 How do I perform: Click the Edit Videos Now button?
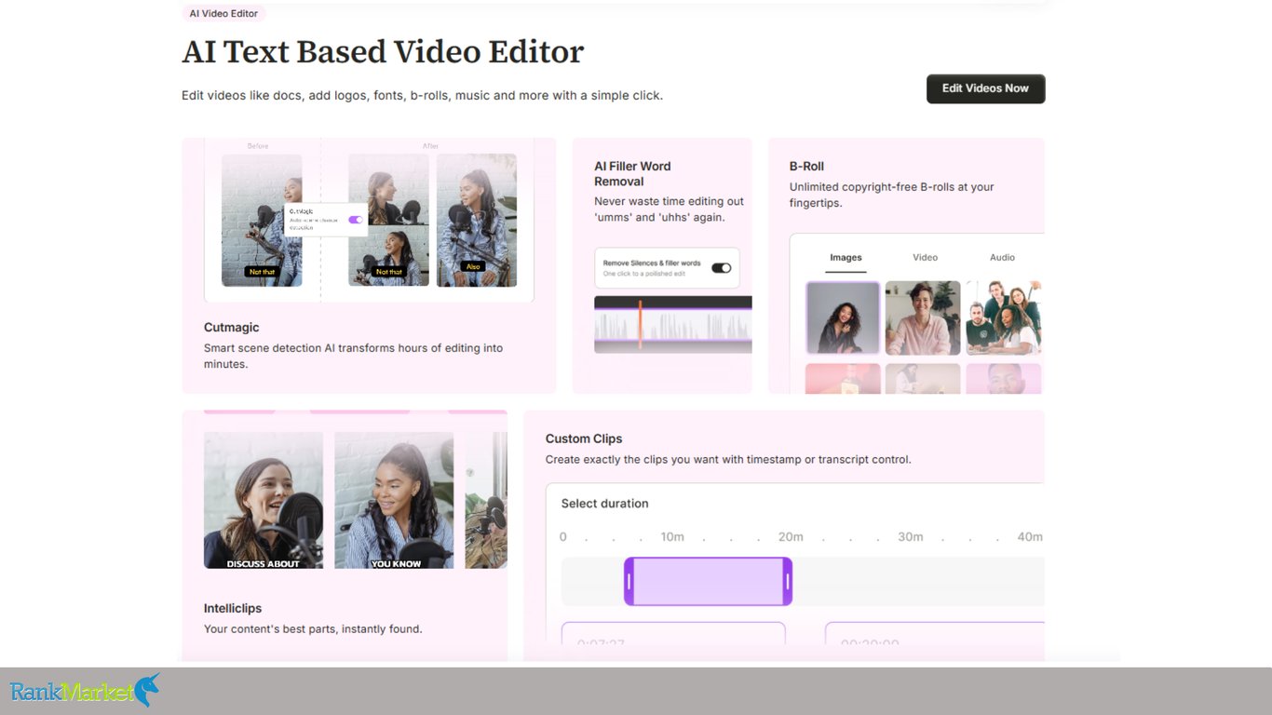point(985,88)
